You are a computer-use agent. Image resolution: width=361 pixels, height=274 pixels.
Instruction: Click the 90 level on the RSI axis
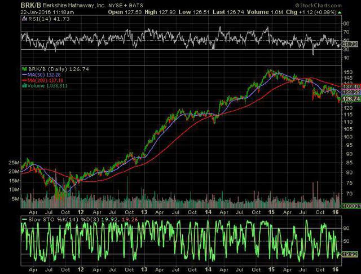pos(346,23)
